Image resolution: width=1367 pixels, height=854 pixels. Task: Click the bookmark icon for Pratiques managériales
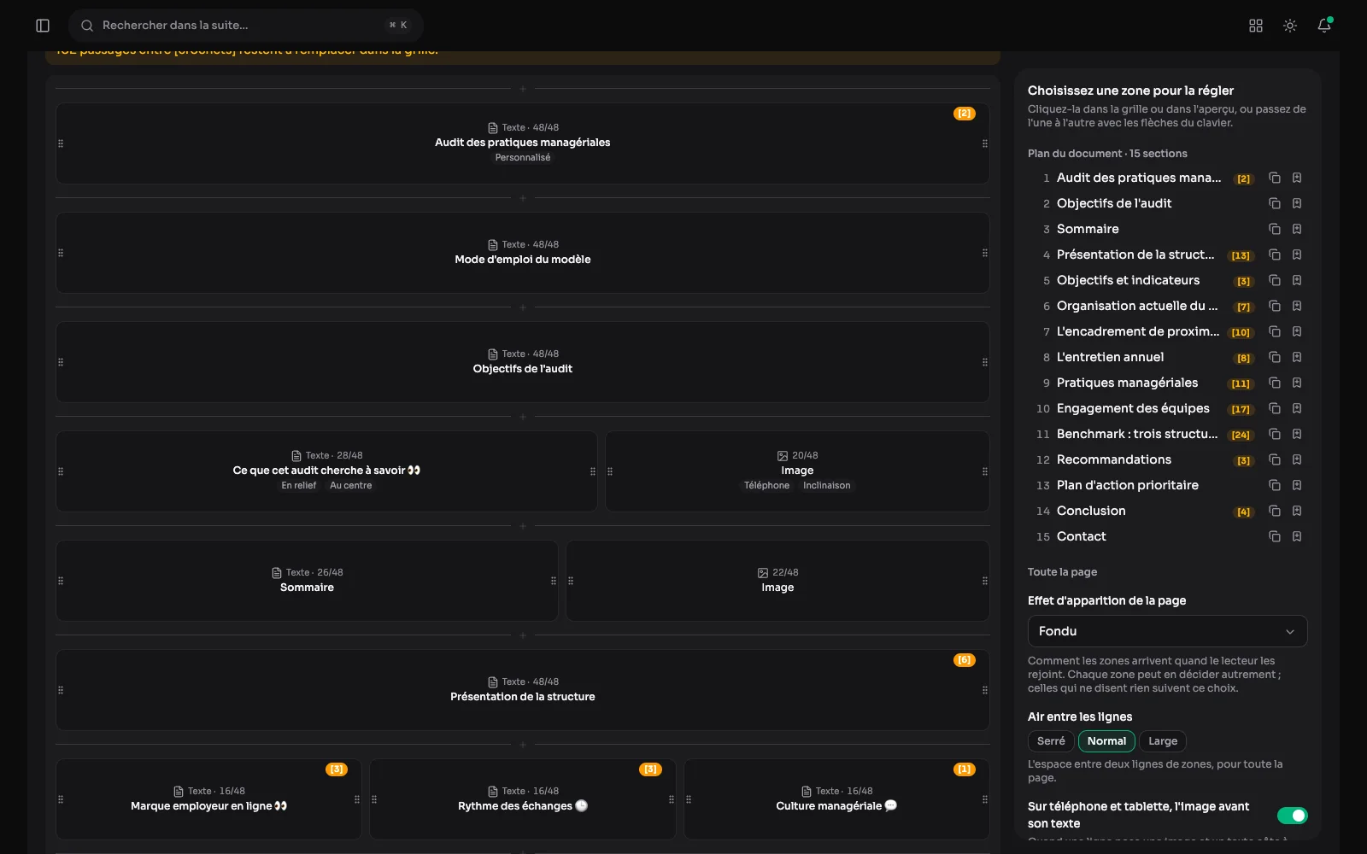click(1297, 383)
